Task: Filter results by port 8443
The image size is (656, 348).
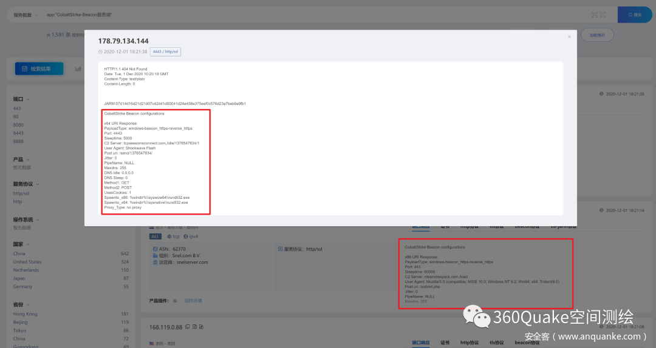Action: pos(18,133)
